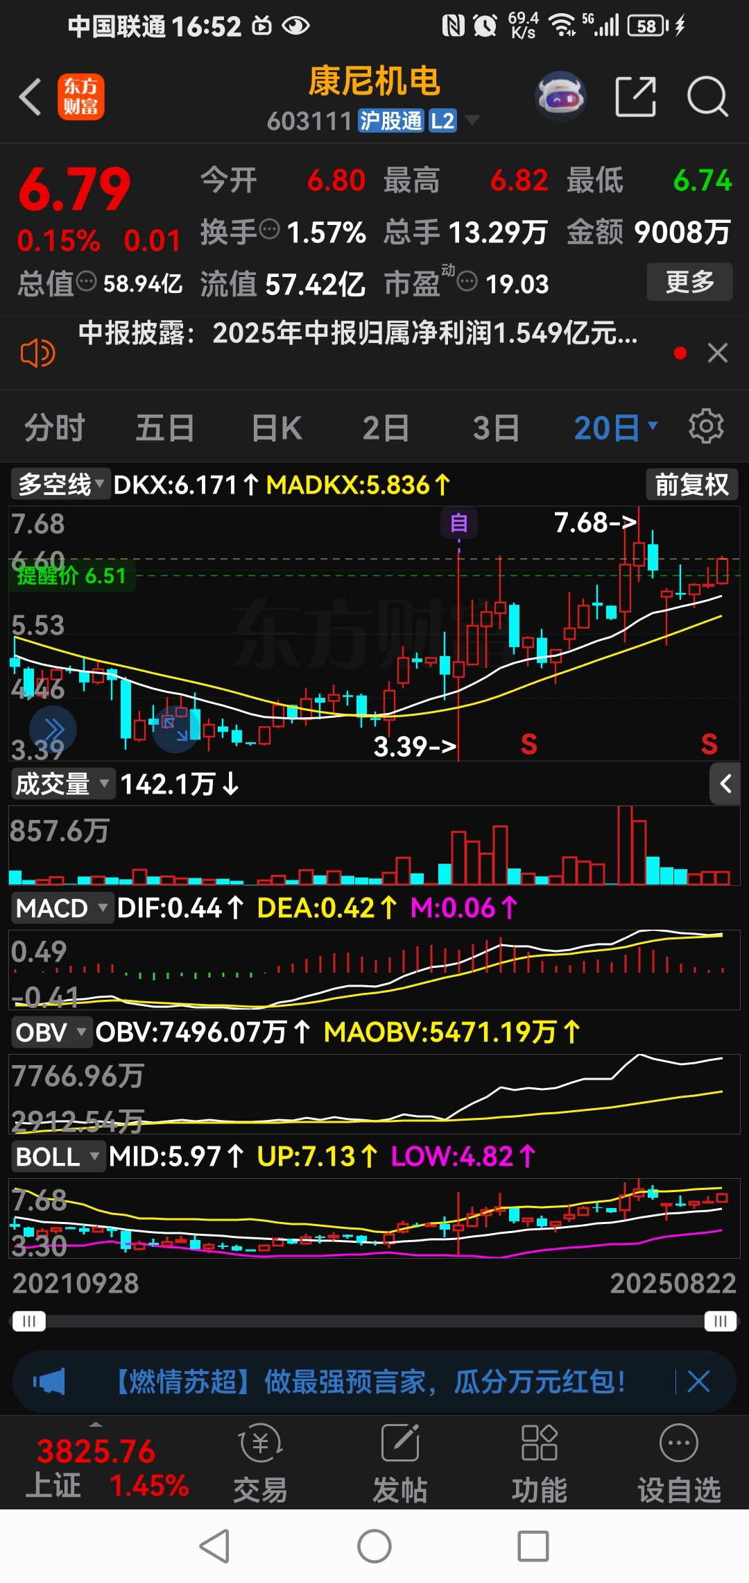Dismiss the 中报披露 news banner
The height and width of the screenshot is (1583, 749).
[x=718, y=353]
